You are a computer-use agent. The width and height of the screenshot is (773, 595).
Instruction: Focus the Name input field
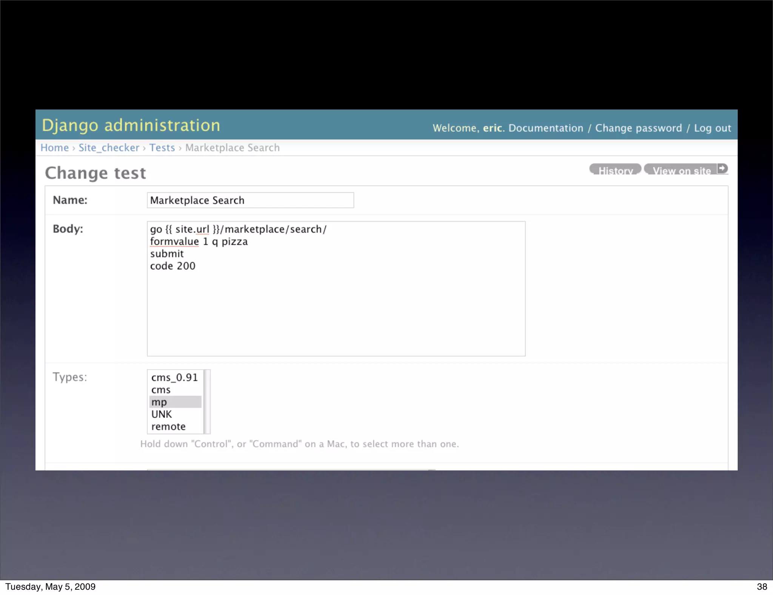[250, 200]
